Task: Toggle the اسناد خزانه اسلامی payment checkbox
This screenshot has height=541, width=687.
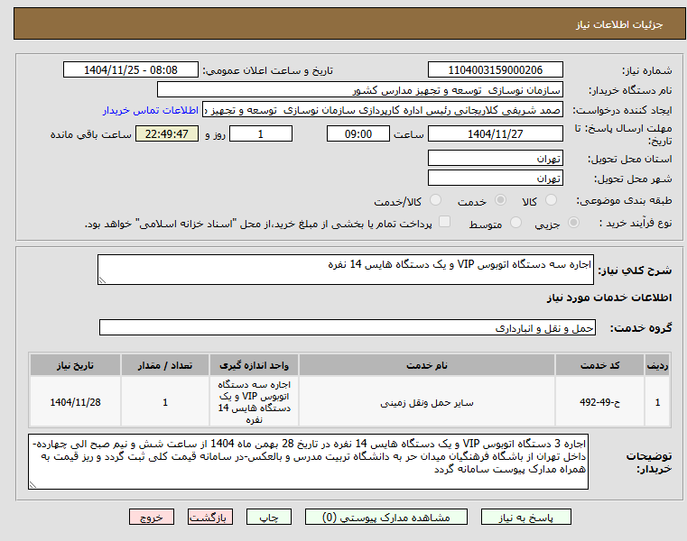Action: 445,222
